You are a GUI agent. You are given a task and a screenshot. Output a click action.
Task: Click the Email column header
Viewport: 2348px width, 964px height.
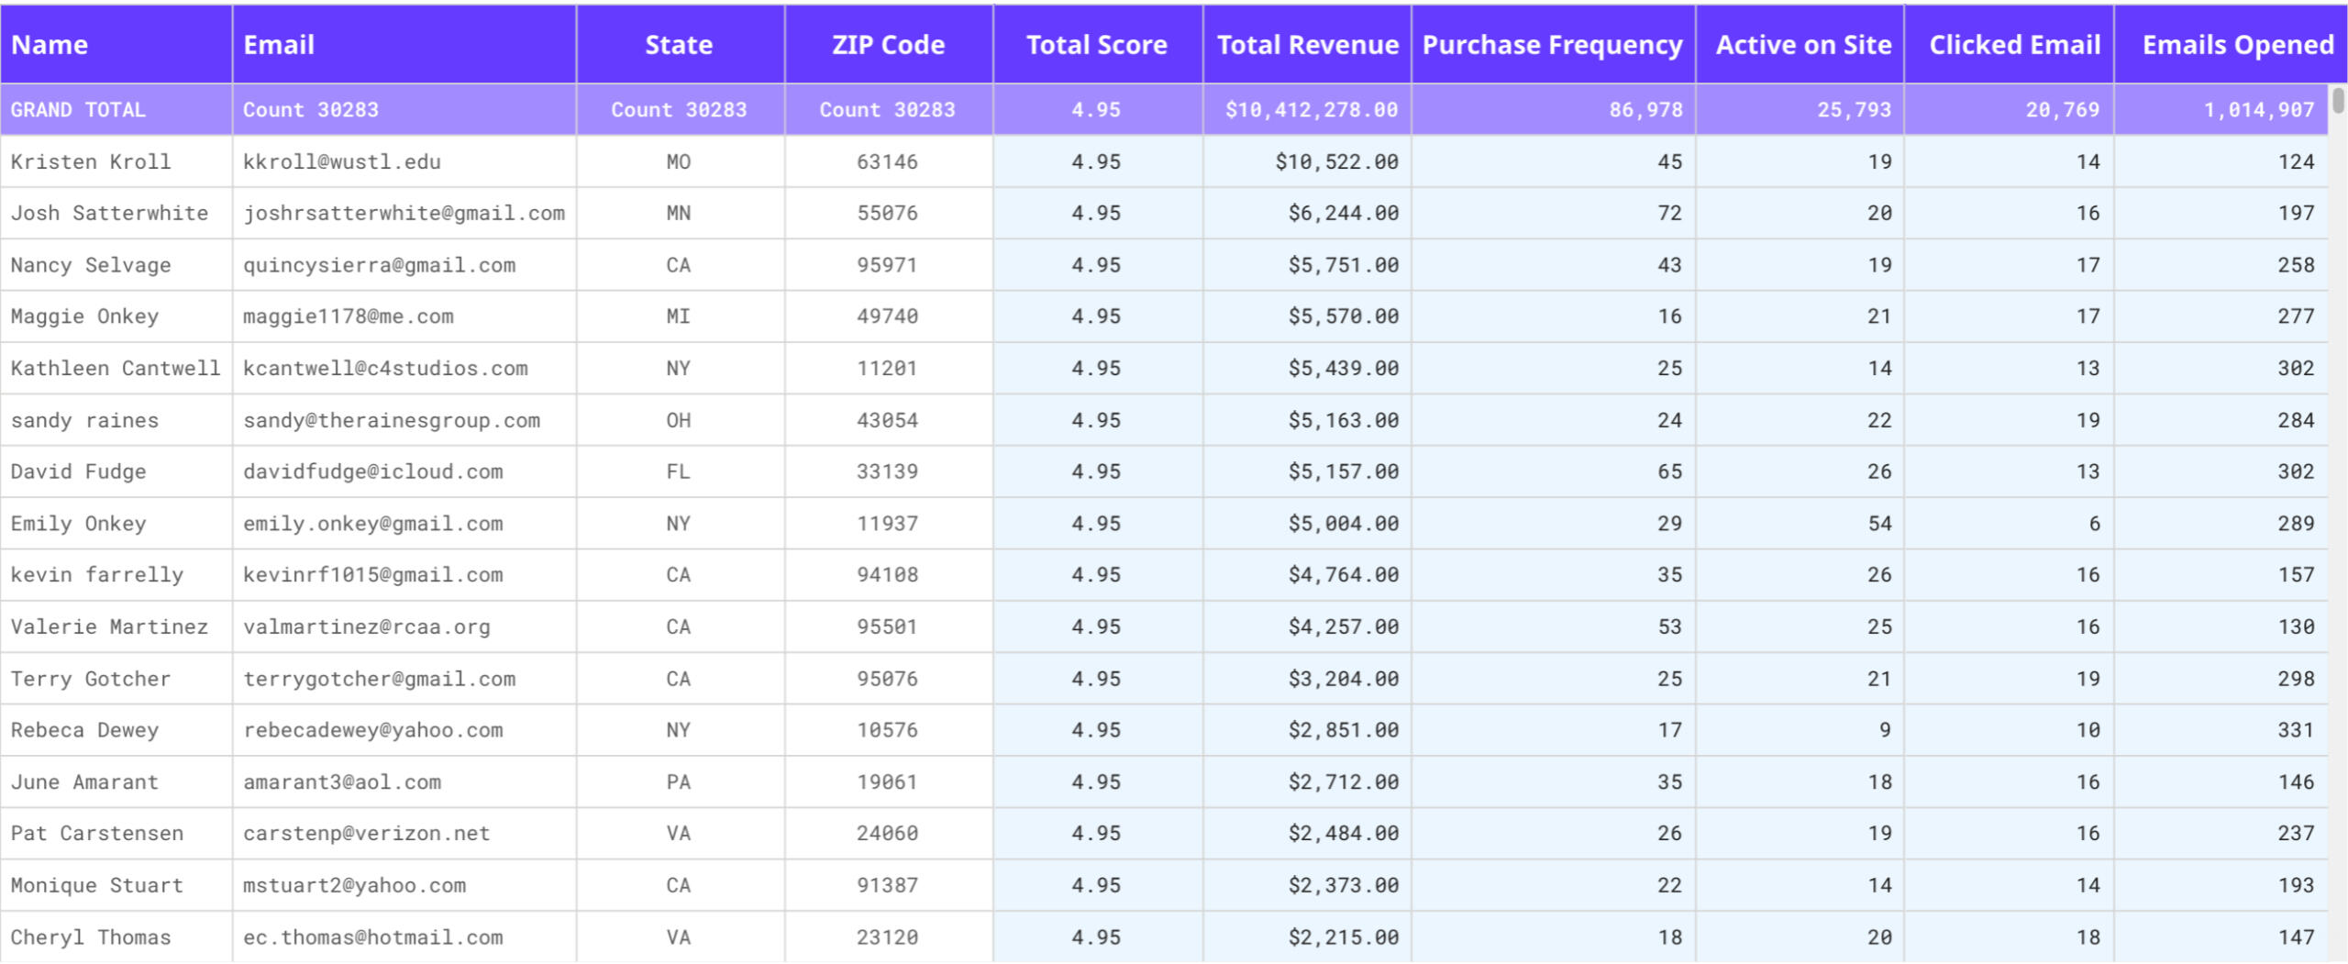coord(279,45)
